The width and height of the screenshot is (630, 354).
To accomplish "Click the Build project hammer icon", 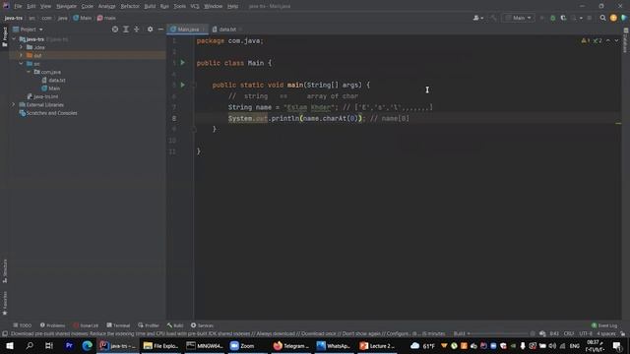I will click(494, 18).
